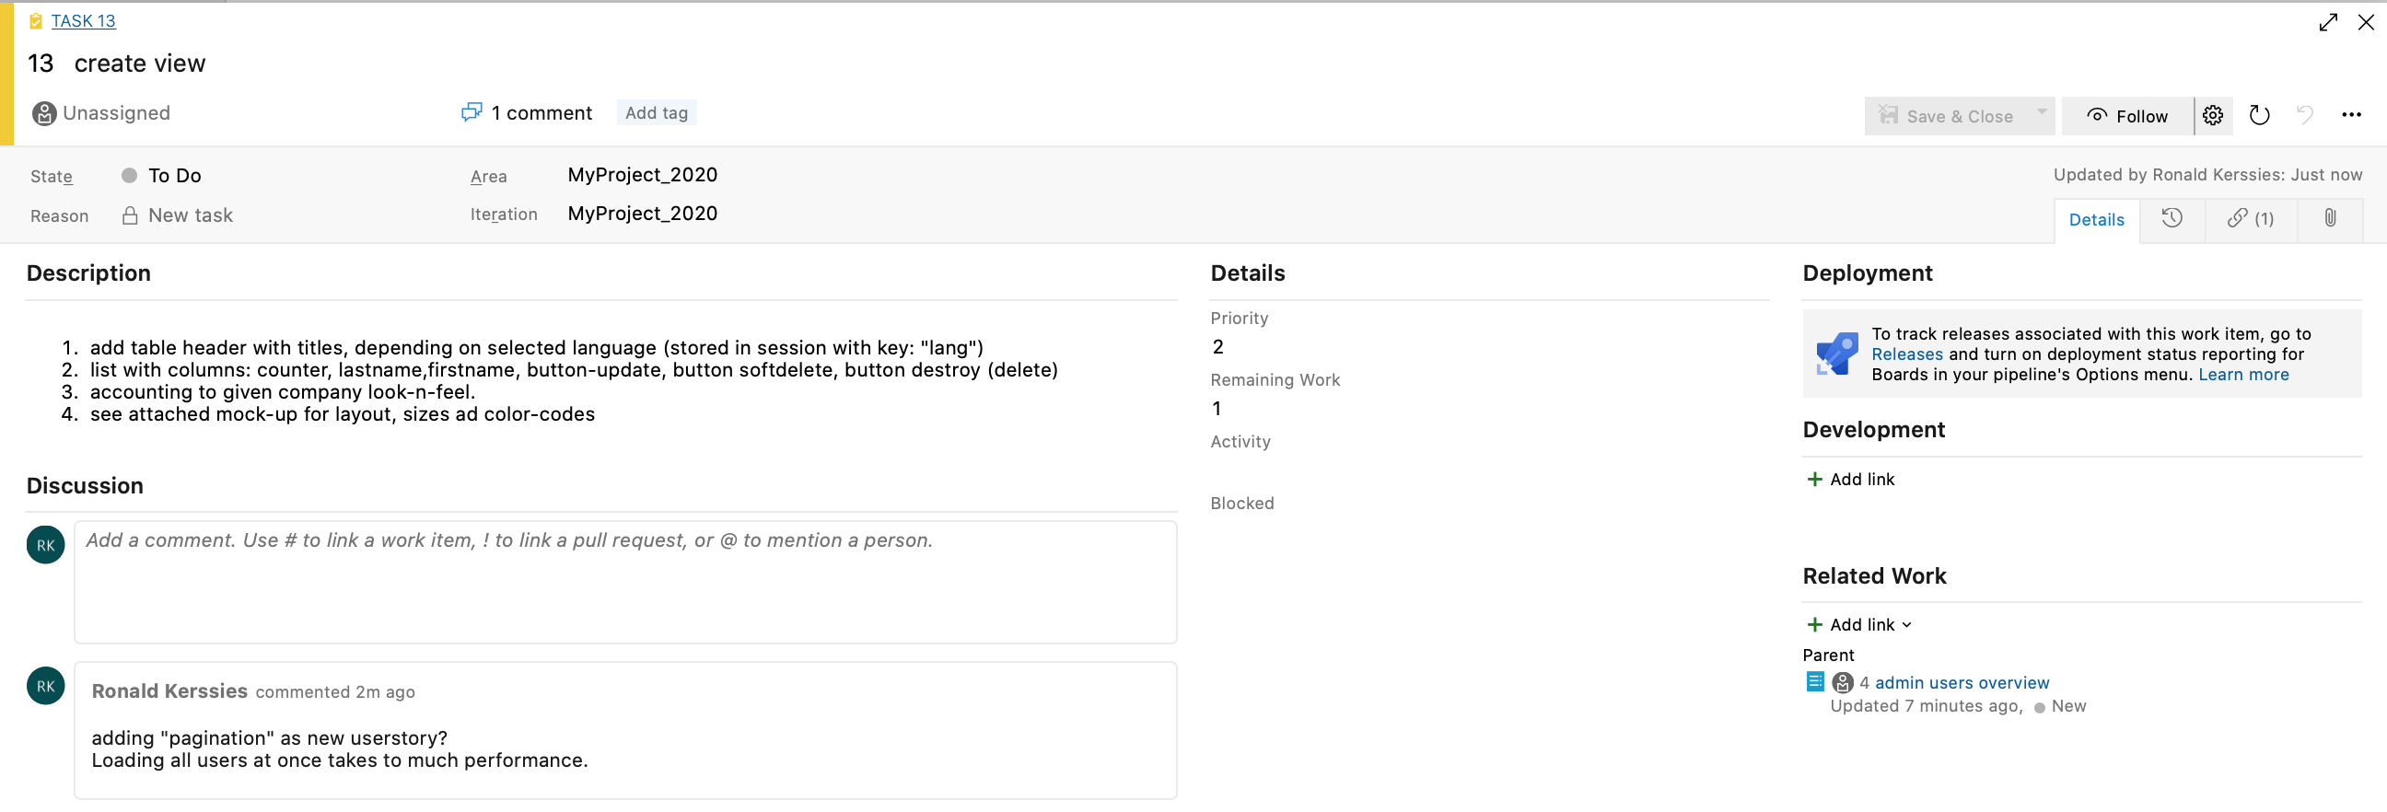Click RK avatar on Ronald's comment

45,686
